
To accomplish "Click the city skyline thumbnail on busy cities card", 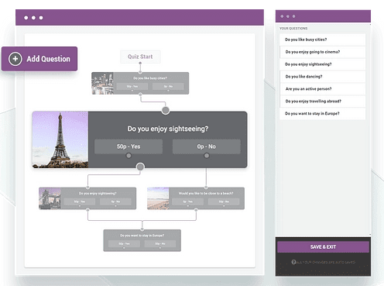I will [102, 83].
